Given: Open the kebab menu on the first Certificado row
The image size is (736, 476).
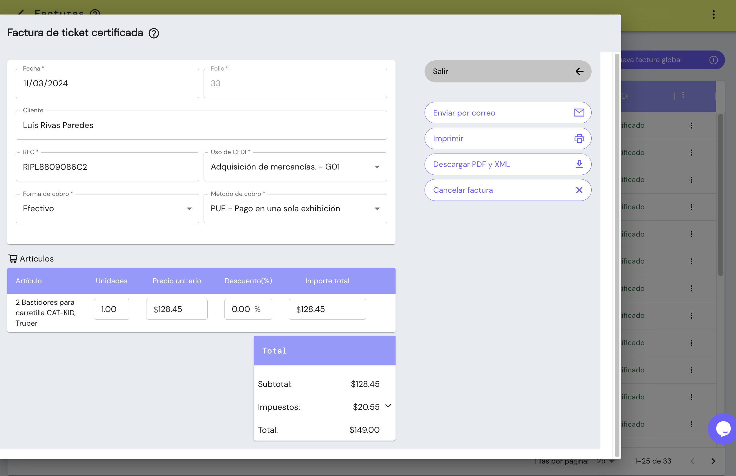Looking at the screenshot, I should [692, 125].
